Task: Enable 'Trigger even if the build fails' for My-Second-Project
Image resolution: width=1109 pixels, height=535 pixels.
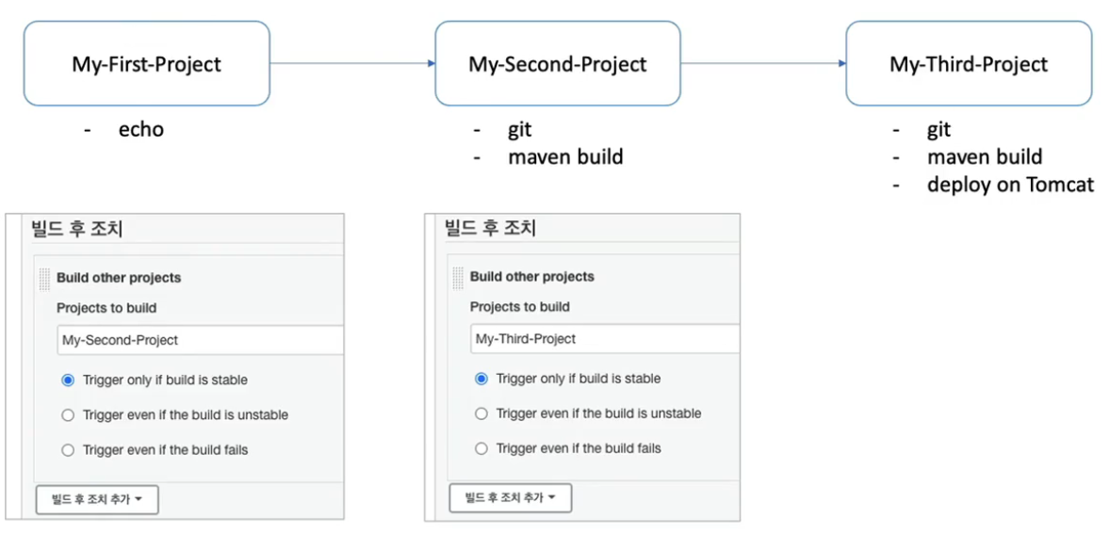Action: [68, 450]
